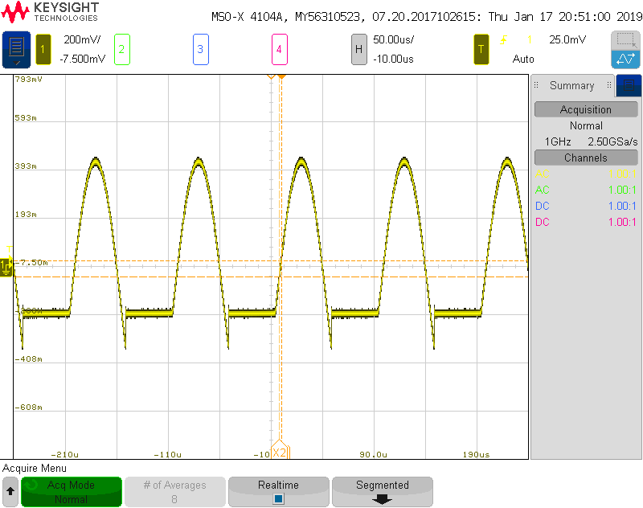Turn on Channel 4

coord(279,49)
